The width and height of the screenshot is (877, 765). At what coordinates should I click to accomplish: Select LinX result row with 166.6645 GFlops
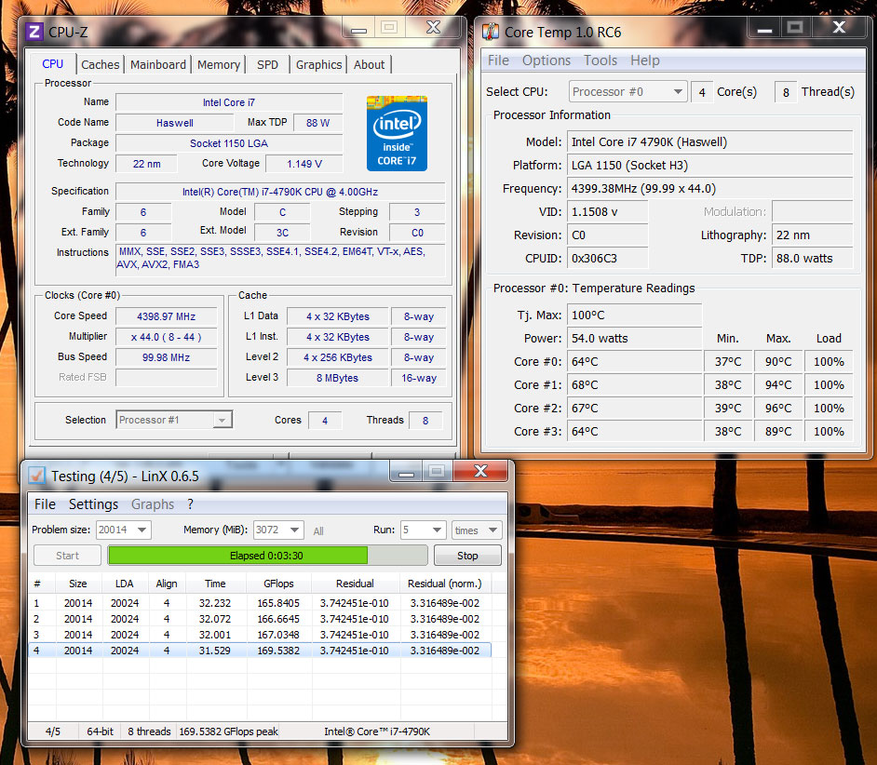point(260,619)
